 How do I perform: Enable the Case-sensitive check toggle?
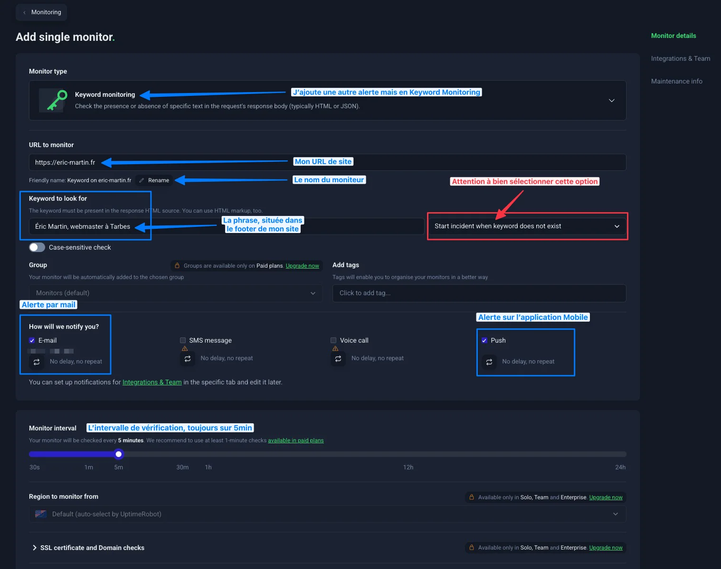[37, 247]
